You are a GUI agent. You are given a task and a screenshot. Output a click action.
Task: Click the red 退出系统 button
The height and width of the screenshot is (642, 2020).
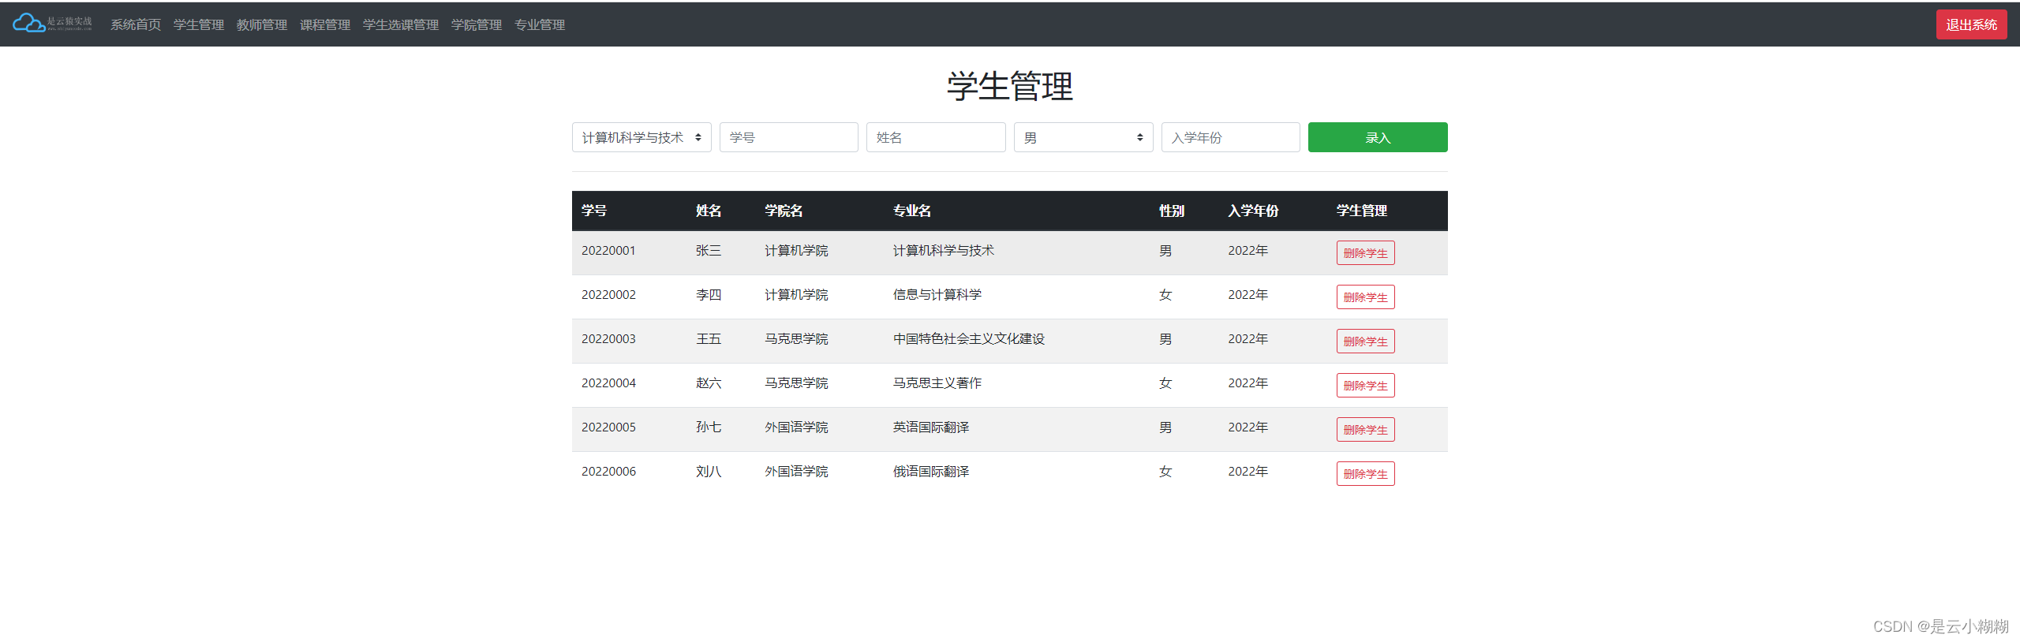pyautogui.click(x=1971, y=24)
